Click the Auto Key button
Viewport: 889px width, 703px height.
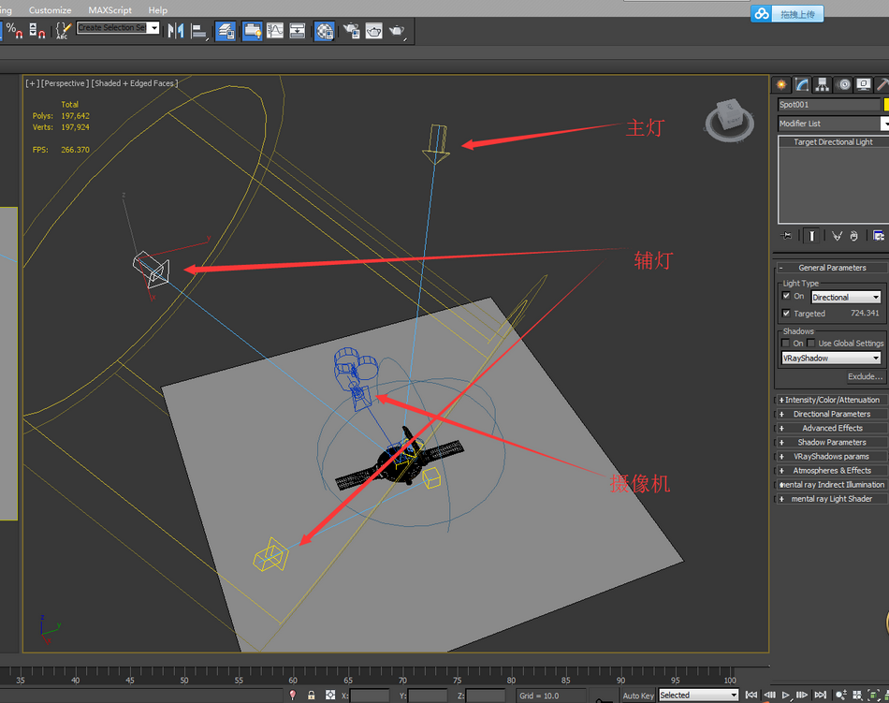coord(638,696)
